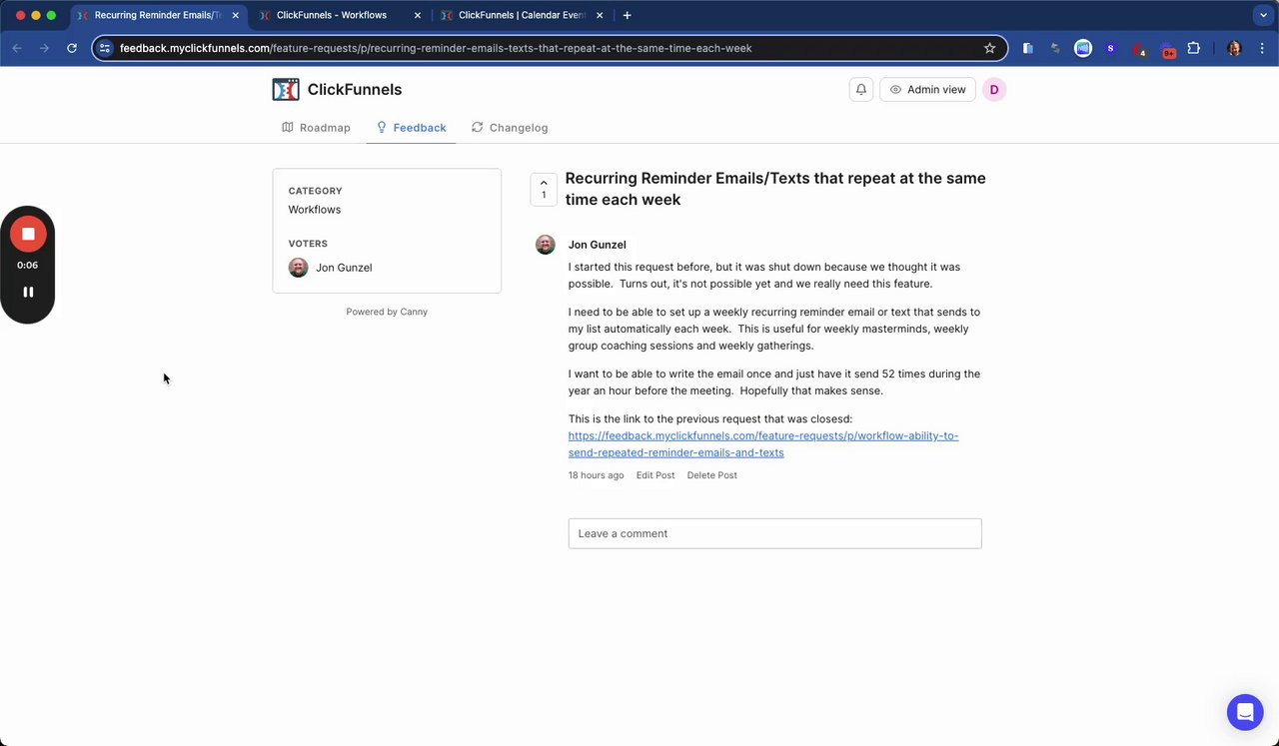Screen dimensions: 1279x746
Task: Click the post author name Jon Gunzel
Action: [x=598, y=245]
